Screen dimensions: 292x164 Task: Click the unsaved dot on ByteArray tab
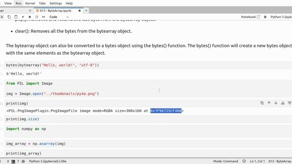(79, 11)
